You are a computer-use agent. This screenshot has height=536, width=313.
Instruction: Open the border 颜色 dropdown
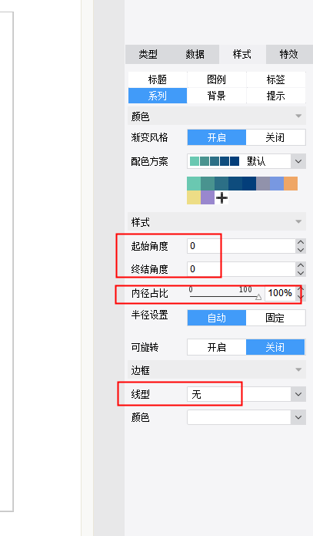click(246, 417)
